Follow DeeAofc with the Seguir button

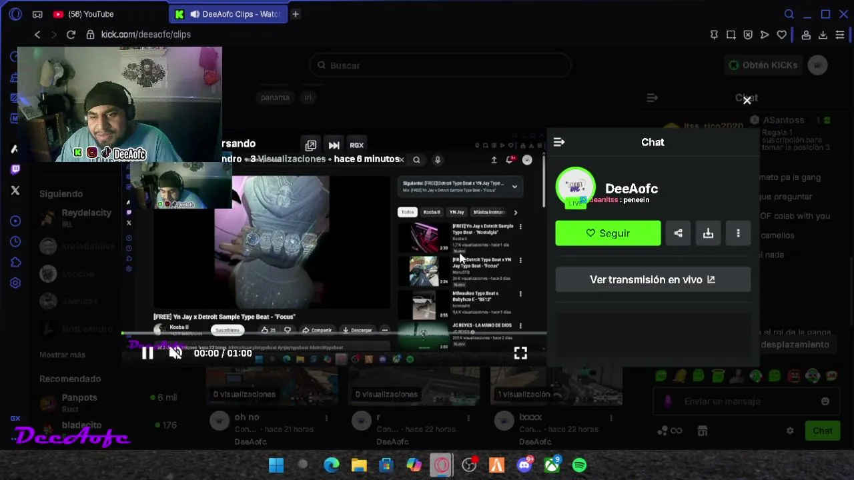click(608, 233)
